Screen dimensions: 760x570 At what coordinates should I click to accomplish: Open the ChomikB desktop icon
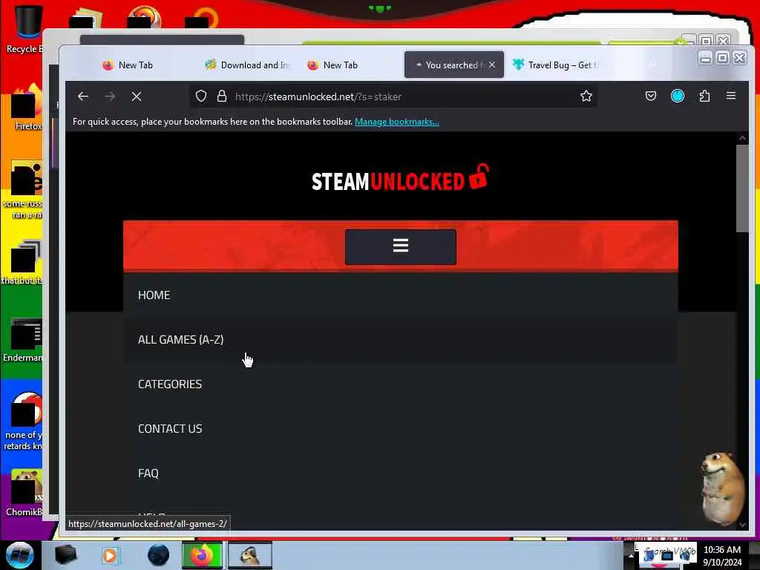coord(25,493)
